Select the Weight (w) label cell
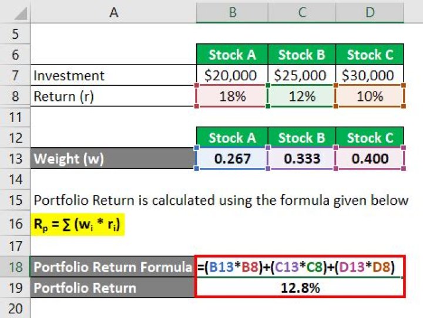The height and width of the screenshot is (318, 423). [113, 159]
